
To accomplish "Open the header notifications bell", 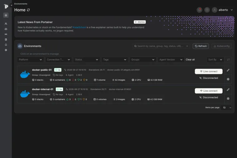I will (x=199, y=10).
